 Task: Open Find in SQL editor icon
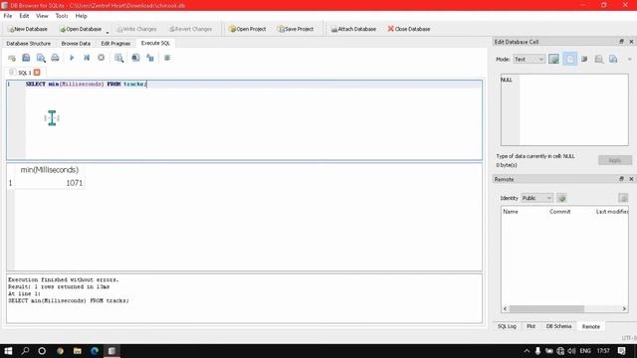point(135,58)
